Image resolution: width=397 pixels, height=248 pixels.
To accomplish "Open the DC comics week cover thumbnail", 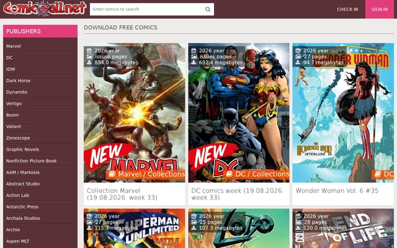I will pyautogui.click(x=239, y=113).
